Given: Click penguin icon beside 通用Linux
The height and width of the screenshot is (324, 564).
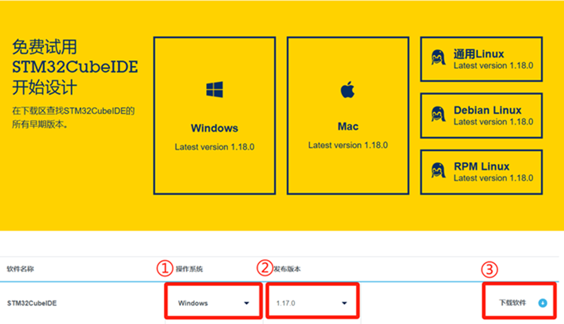Looking at the screenshot, I should tap(438, 58).
